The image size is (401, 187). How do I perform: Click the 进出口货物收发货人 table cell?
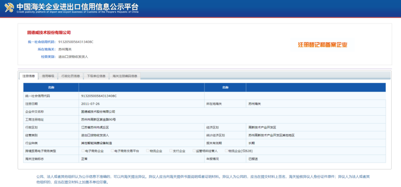coord(141,135)
